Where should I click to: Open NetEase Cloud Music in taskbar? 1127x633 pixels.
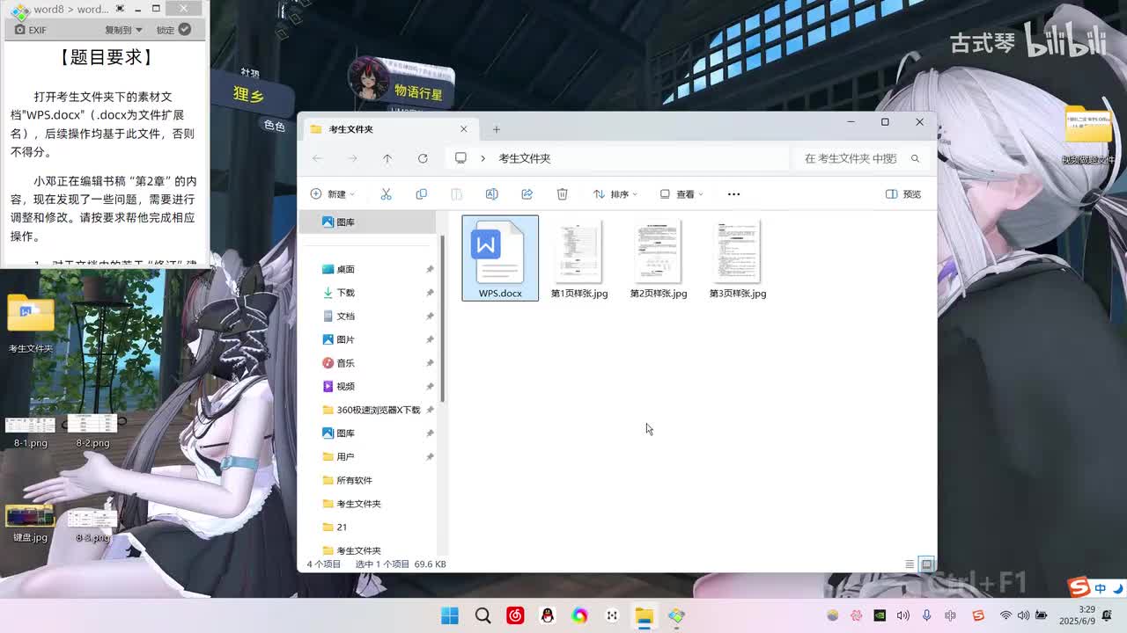(x=515, y=615)
